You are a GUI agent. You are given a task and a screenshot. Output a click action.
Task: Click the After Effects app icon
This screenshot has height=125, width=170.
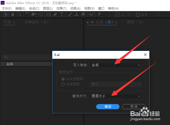[x=3, y=3]
